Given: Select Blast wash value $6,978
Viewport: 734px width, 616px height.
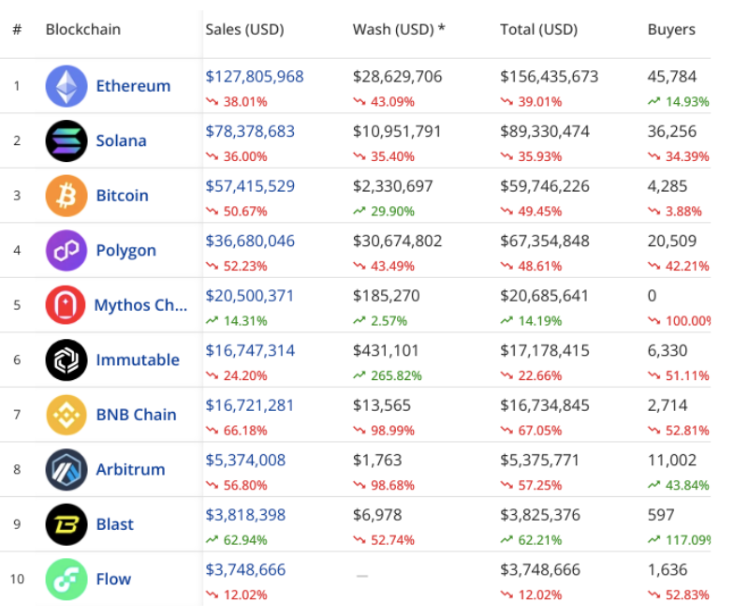Looking at the screenshot, I should tap(377, 515).
